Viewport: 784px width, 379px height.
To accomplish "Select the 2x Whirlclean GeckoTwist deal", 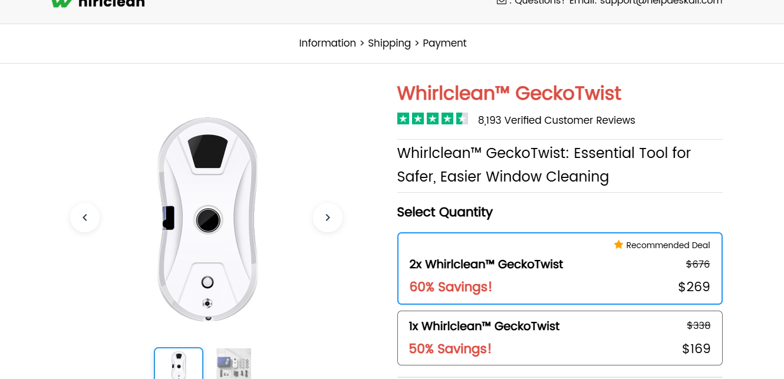I will point(560,268).
